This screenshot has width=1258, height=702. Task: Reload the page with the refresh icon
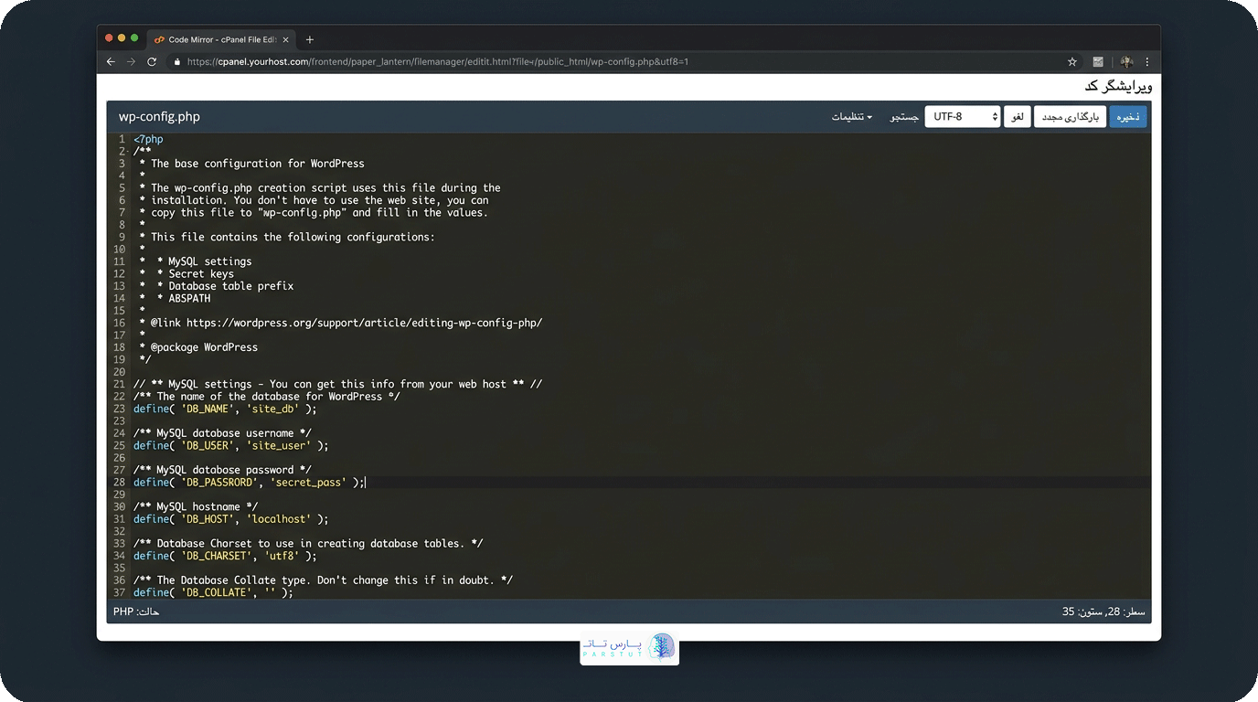[x=152, y=62]
